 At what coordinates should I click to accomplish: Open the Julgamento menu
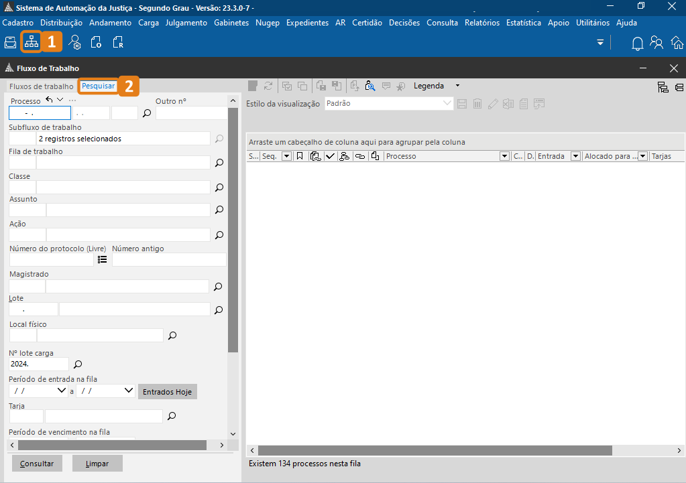click(186, 23)
